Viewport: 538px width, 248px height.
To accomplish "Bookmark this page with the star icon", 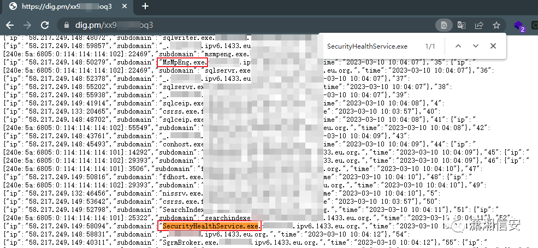I will pyautogui.click(x=496, y=25).
